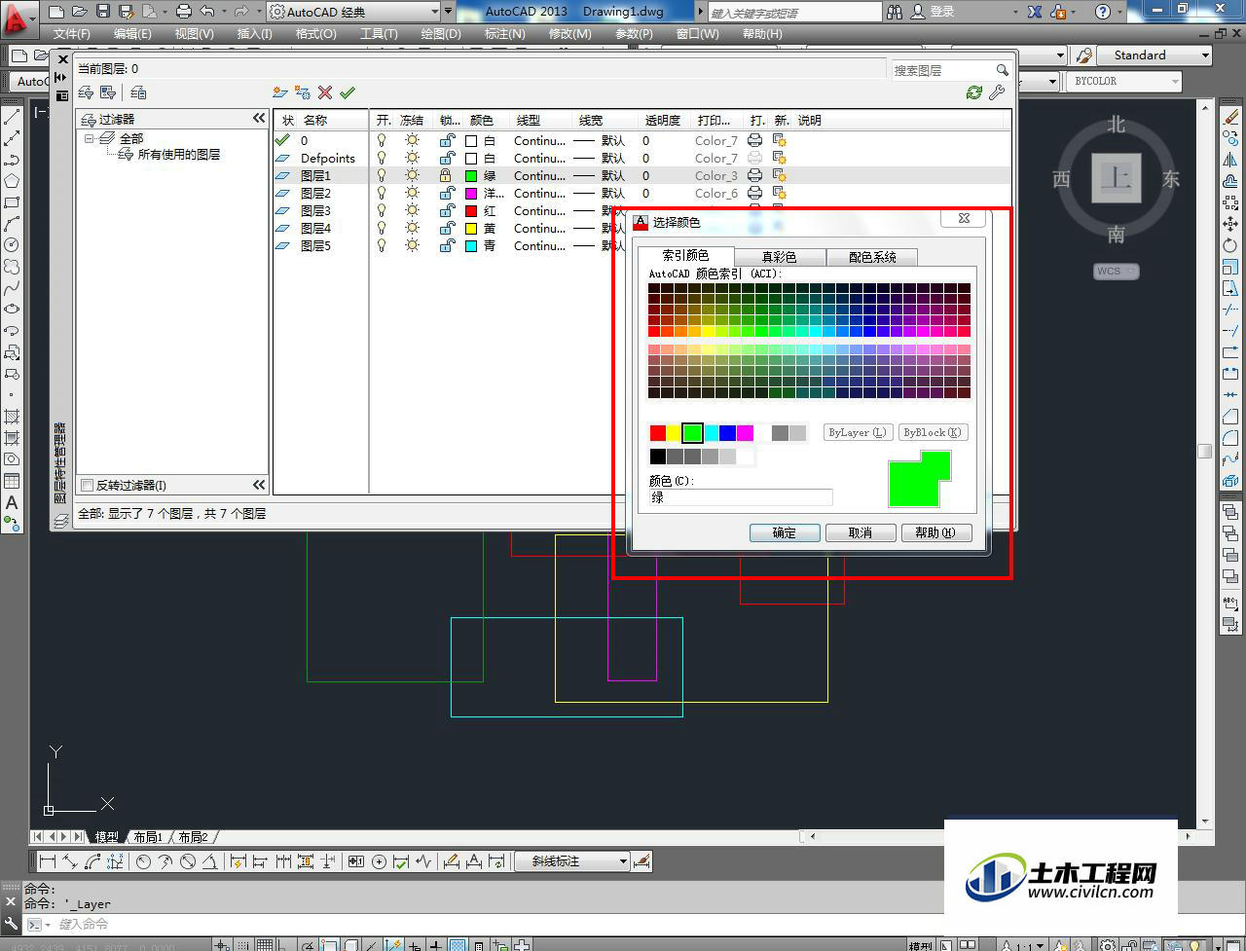The image size is (1246, 951).
Task: Open the Layer States Manager icon
Action: coord(138,92)
